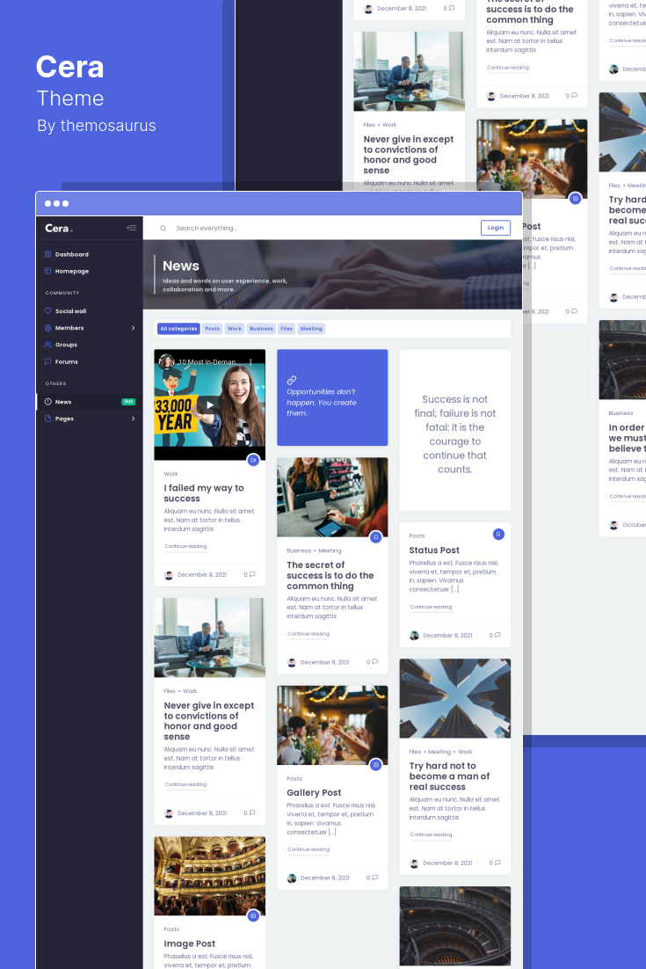
Task: Open Social wall from the sidebar
Action: [70, 311]
